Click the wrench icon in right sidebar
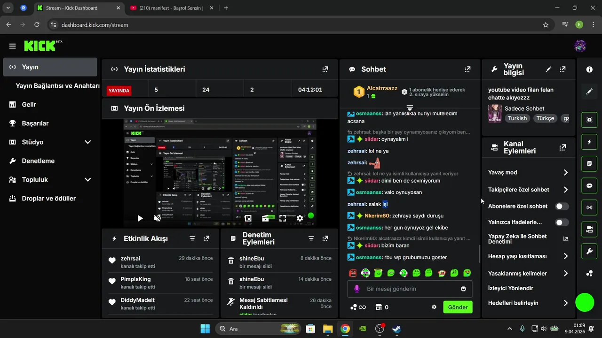Screen dimensions: 602x338 point(589,251)
